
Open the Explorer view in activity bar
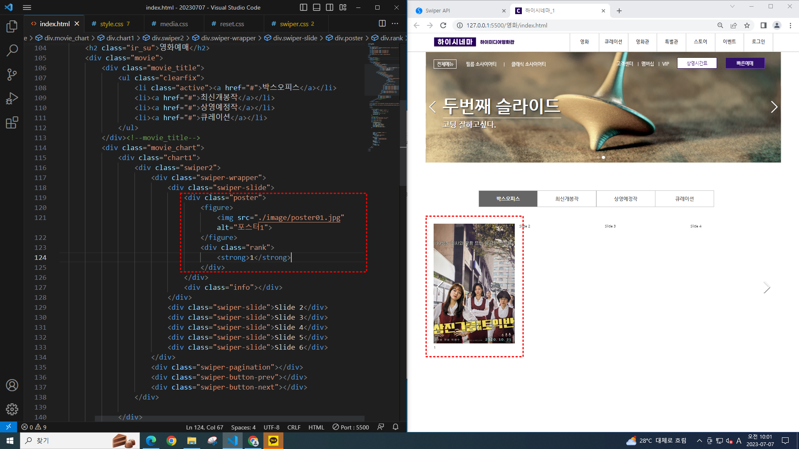click(x=12, y=27)
